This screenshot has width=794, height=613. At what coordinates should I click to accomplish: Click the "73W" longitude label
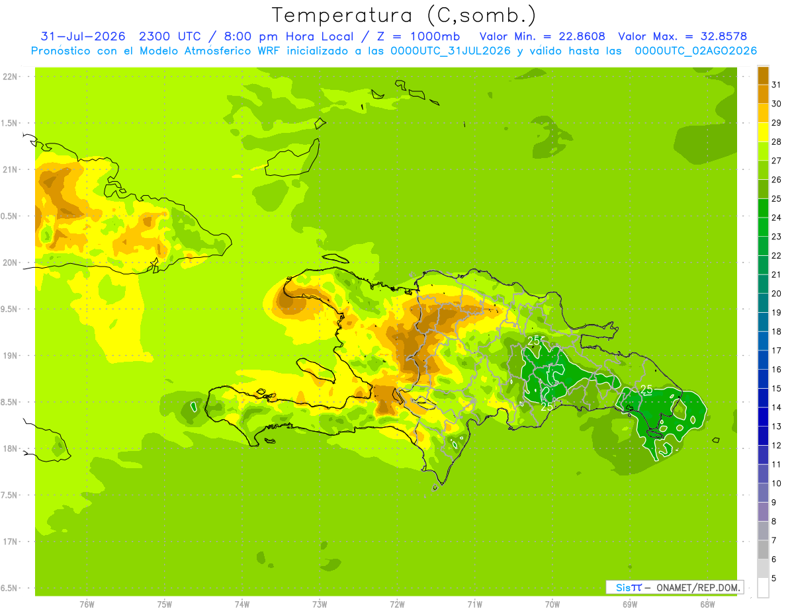tap(320, 604)
